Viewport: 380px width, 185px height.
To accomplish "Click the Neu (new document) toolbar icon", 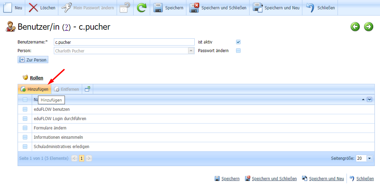I will [8, 8].
